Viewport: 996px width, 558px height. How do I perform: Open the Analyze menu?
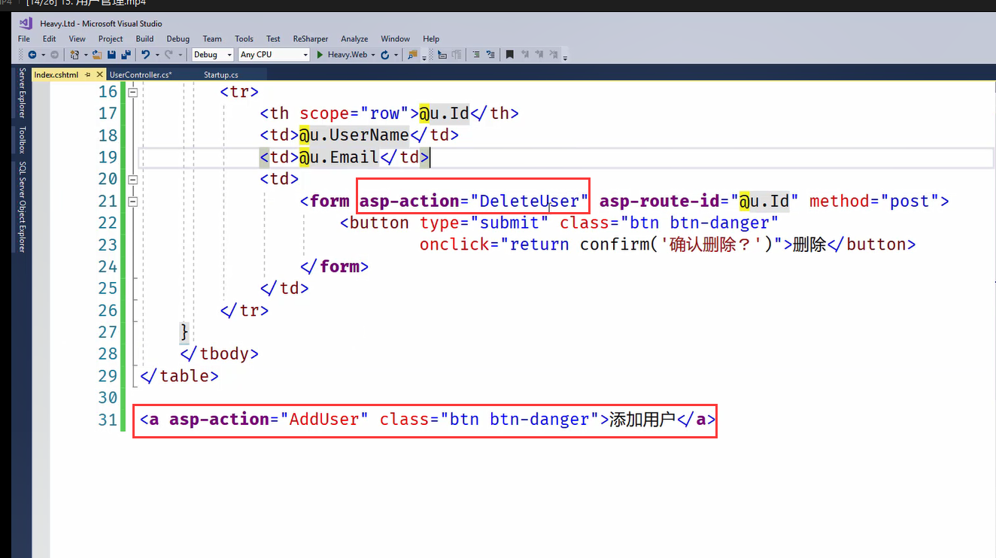pos(354,39)
